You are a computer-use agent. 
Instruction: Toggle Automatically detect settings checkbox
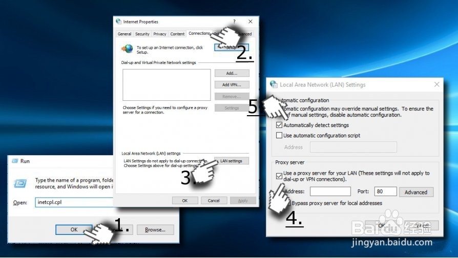pyautogui.click(x=279, y=125)
